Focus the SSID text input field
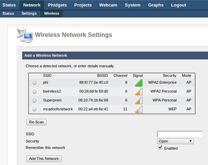Screen dimensions: 208x165 click(x=180, y=134)
